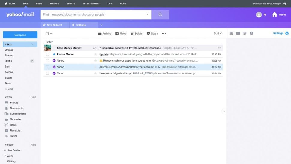The image size is (291, 164).
Task: Star the Unexpected sign-in attempt email
Action: pos(95,73)
